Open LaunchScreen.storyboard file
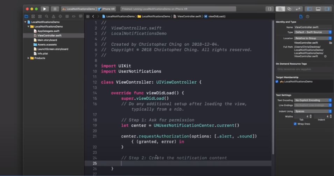This screenshot has width=334, height=176. pos(53,49)
